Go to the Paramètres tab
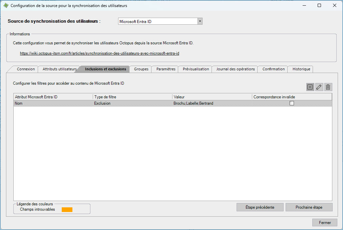 point(165,69)
